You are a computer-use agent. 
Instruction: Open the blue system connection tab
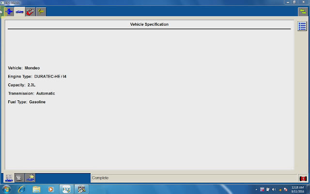pos(9,12)
